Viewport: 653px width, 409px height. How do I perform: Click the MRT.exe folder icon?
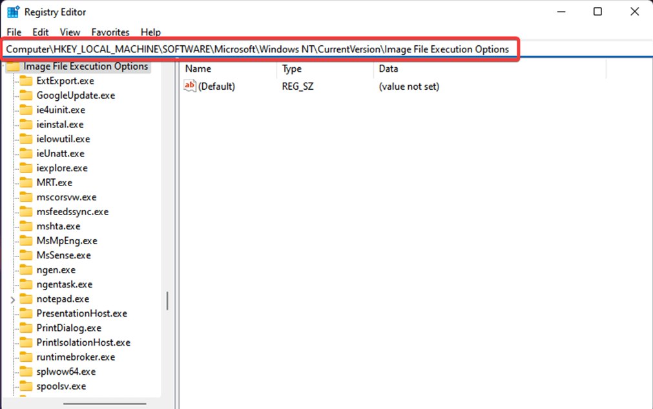tap(26, 183)
